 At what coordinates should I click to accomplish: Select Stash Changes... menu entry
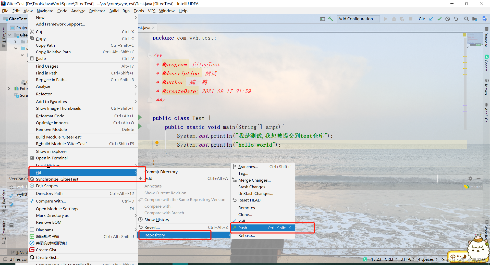[x=263, y=187]
